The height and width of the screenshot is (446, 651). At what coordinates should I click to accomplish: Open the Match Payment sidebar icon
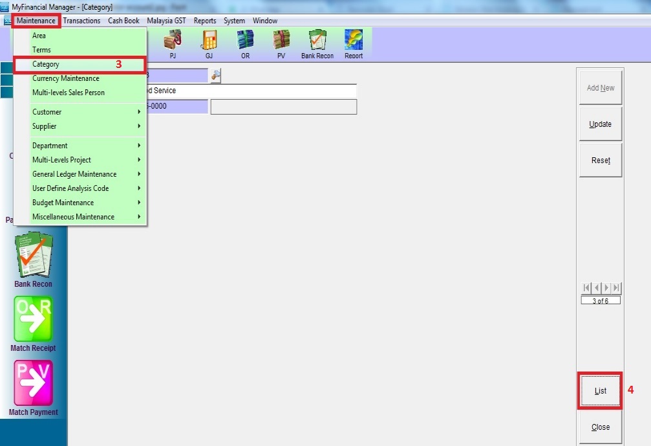click(x=33, y=384)
